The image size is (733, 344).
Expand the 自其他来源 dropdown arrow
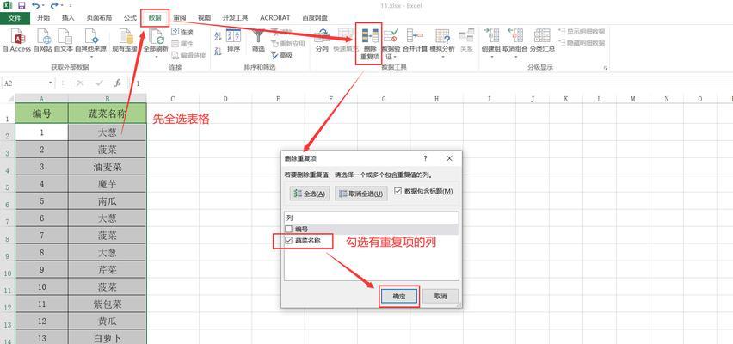coord(90,57)
